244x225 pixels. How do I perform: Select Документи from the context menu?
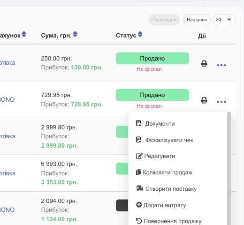pos(160,124)
